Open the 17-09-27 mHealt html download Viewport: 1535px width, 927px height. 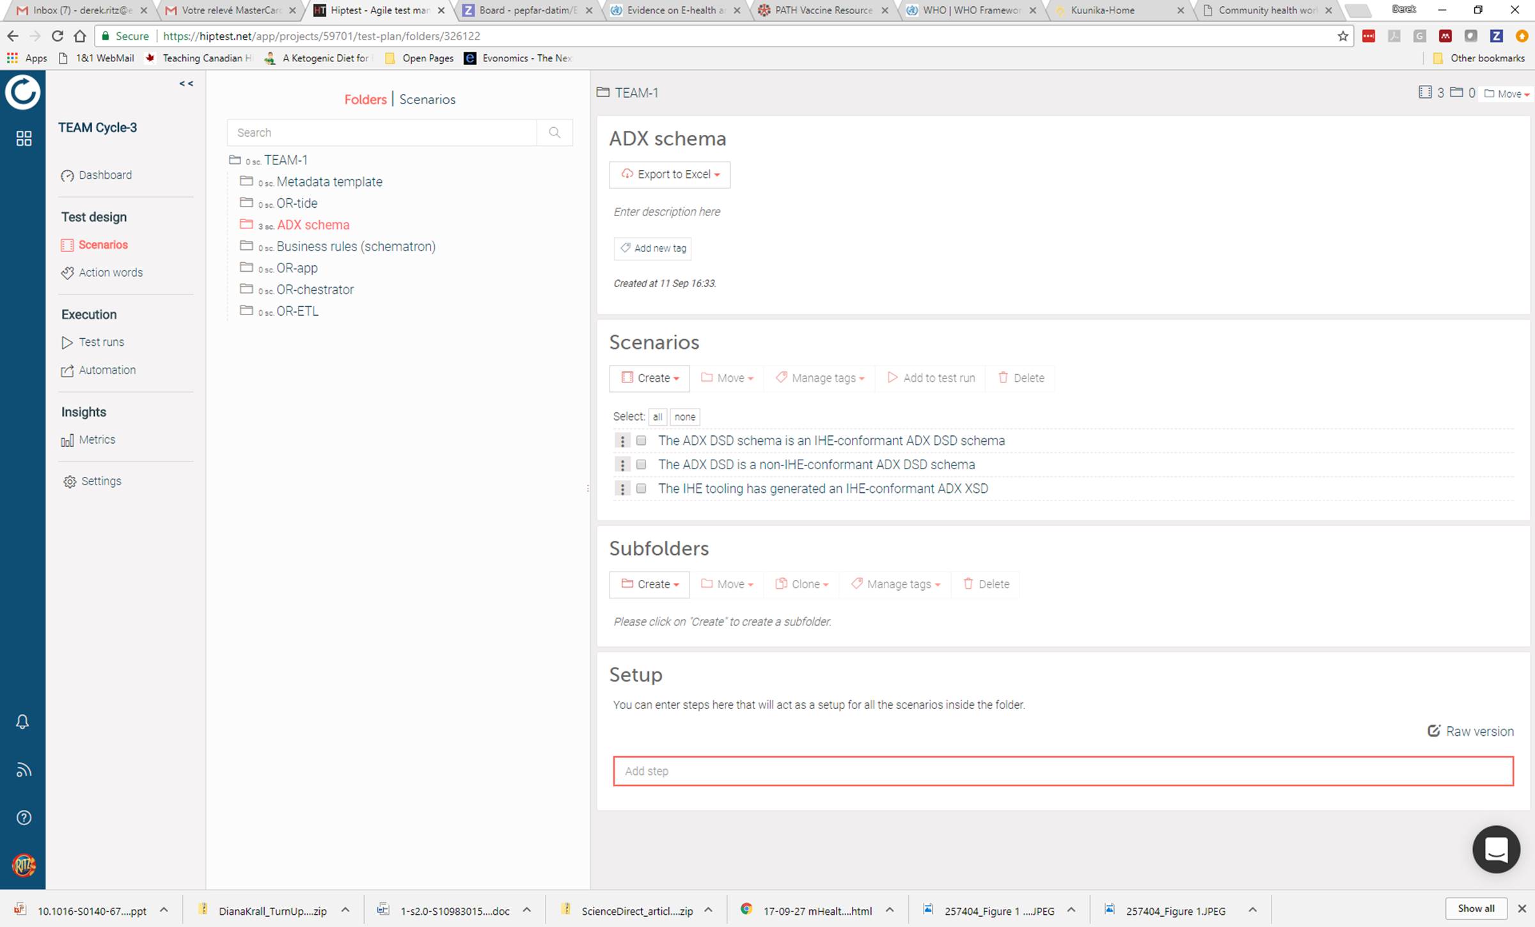pos(817,910)
